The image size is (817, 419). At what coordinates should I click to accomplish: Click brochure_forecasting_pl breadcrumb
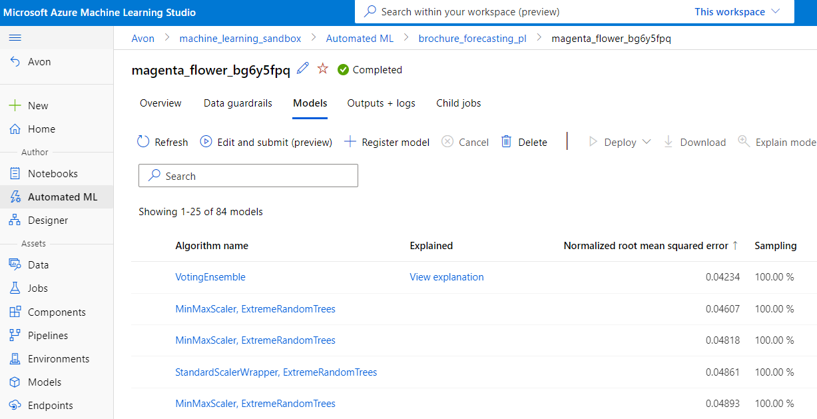click(x=472, y=39)
